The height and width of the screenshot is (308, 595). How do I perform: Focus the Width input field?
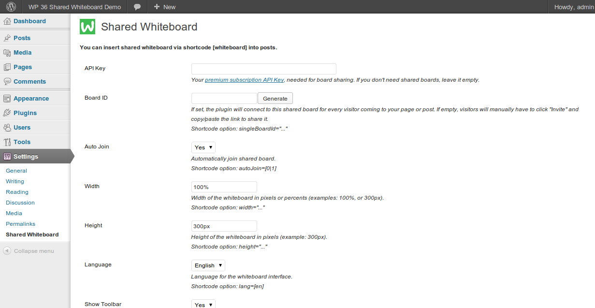(224, 187)
